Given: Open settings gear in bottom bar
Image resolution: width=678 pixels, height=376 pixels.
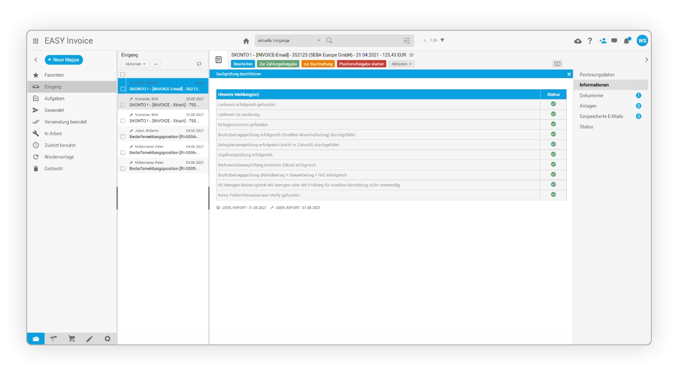Looking at the screenshot, I should click(x=108, y=339).
